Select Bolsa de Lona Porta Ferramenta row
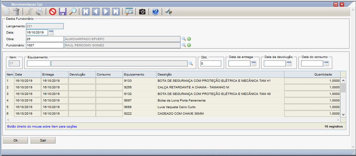 pos(173,100)
